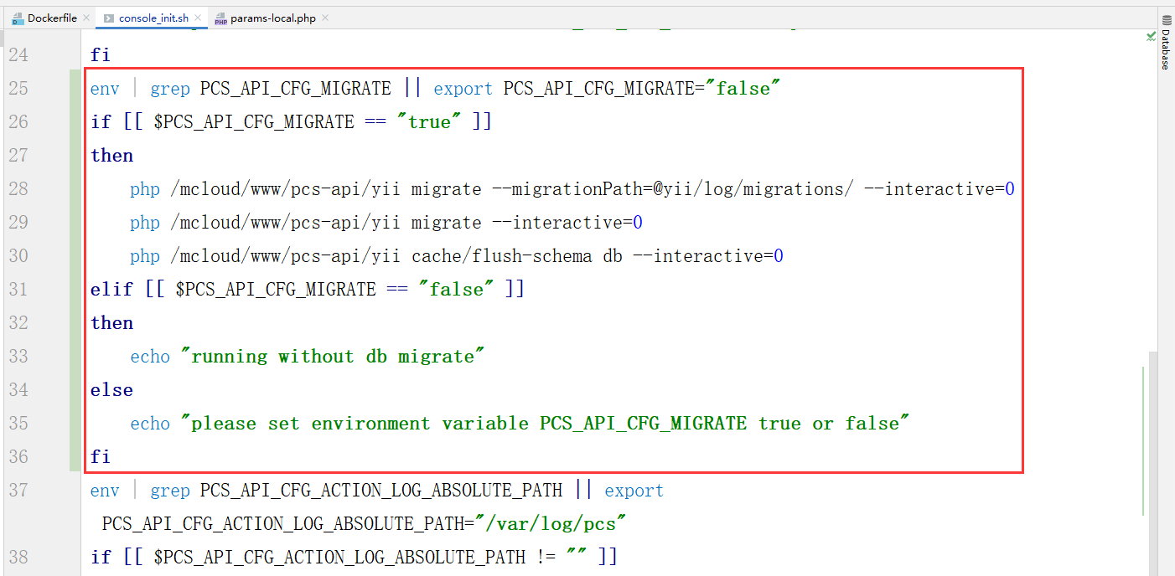1175x576 pixels.
Task: Click the "/var/log/pcs" string value
Action: coord(556,524)
